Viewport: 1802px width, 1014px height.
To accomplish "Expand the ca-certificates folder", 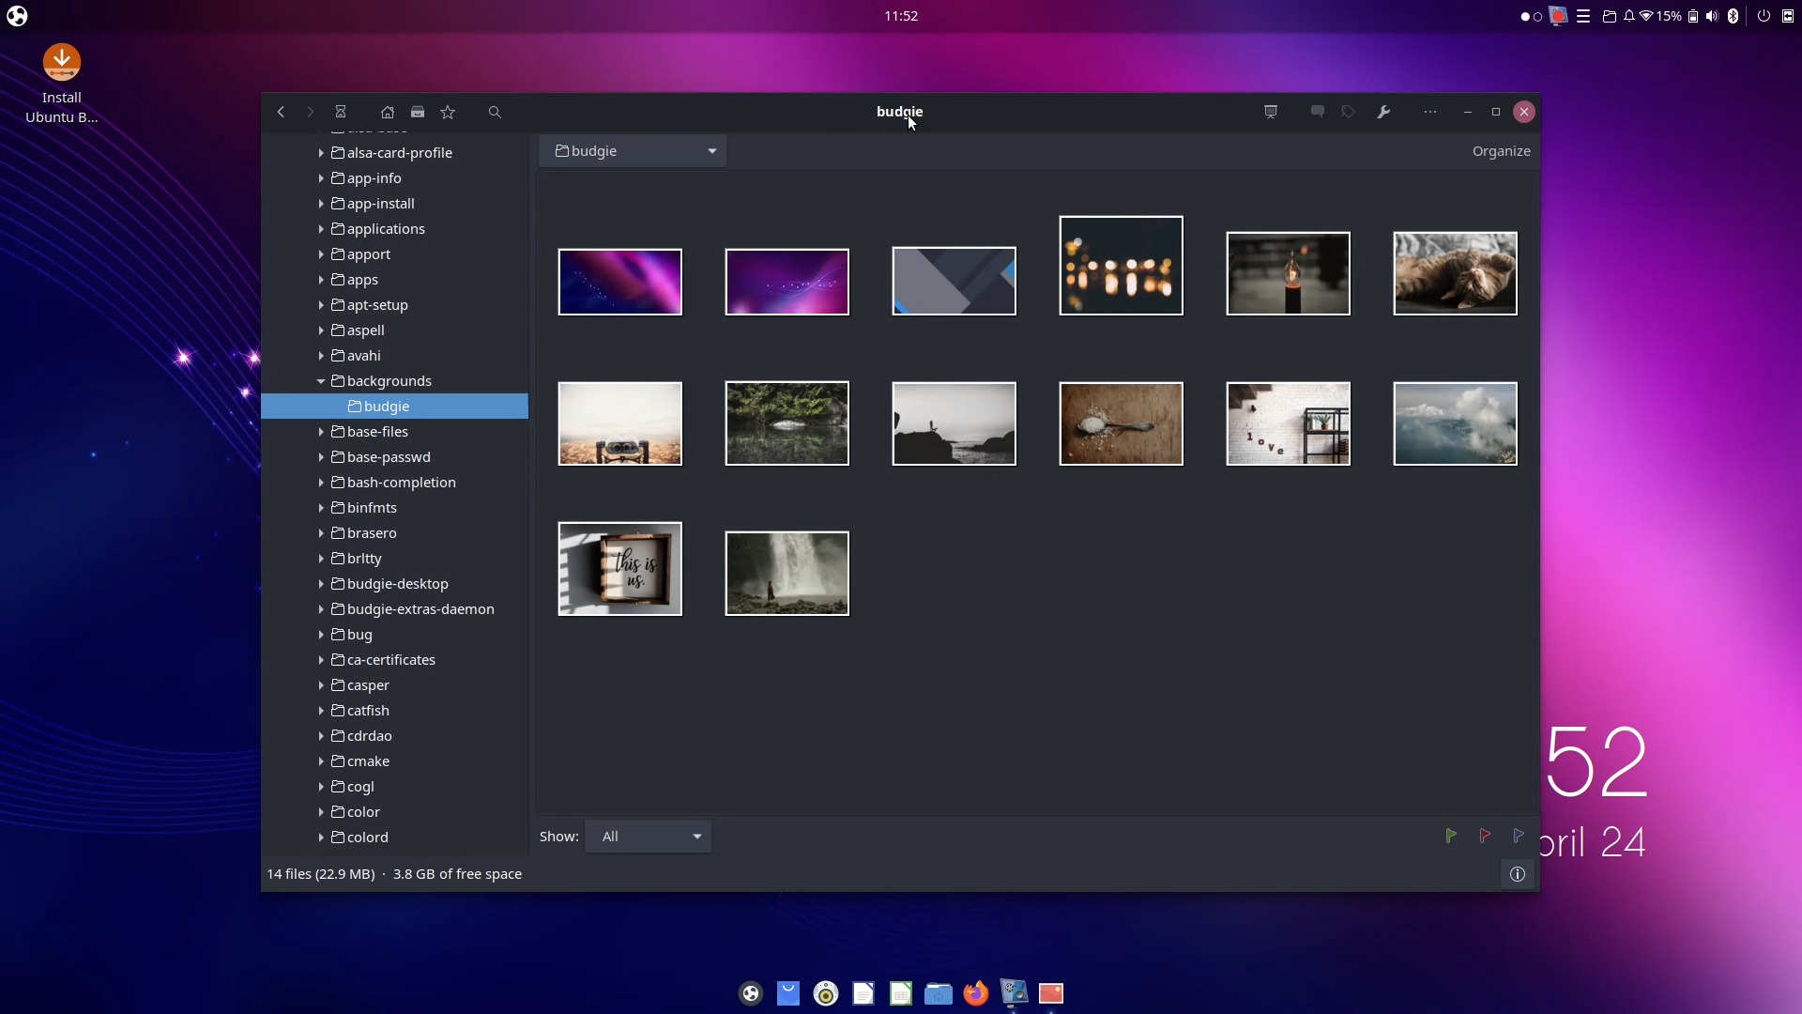I will tap(321, 660).
